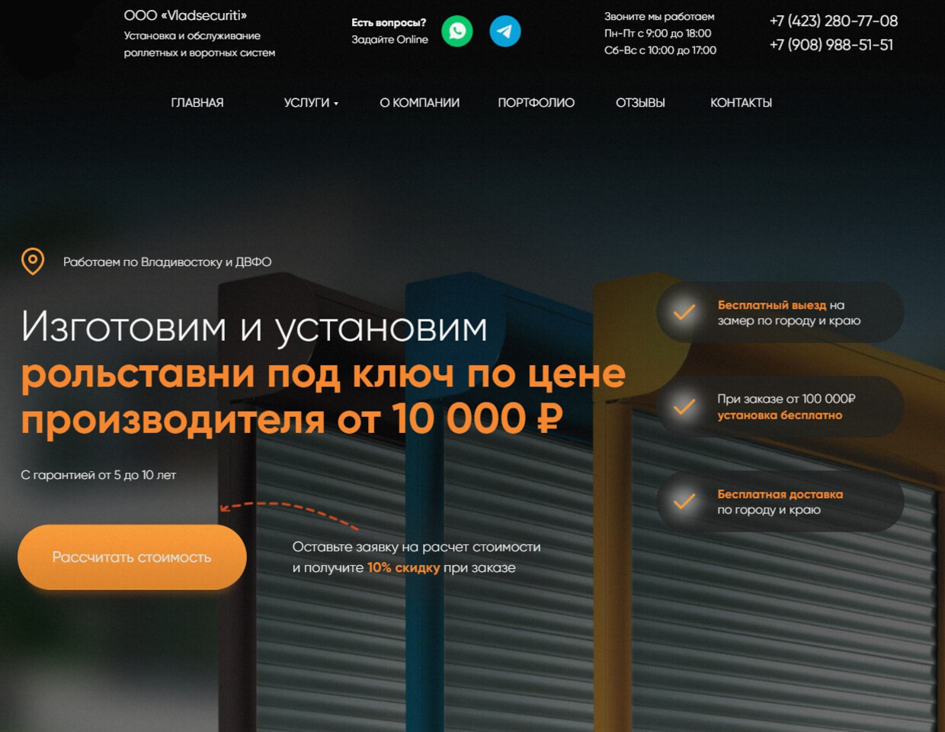Open the Telegram chat icon

coord(505,31)
